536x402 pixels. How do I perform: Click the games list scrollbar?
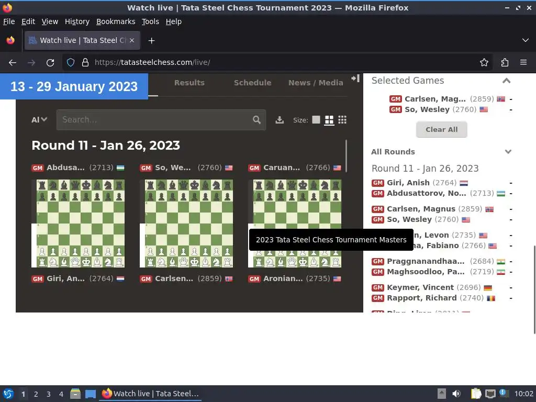coord(347,156)
